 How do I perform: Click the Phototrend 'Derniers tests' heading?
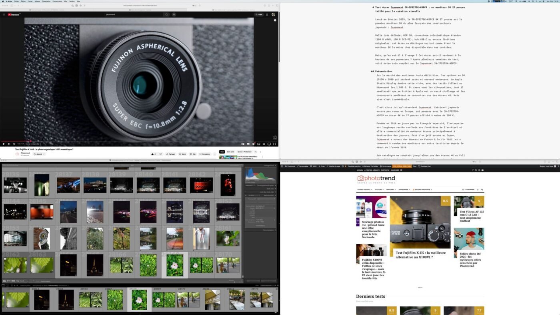click(370, 296)
